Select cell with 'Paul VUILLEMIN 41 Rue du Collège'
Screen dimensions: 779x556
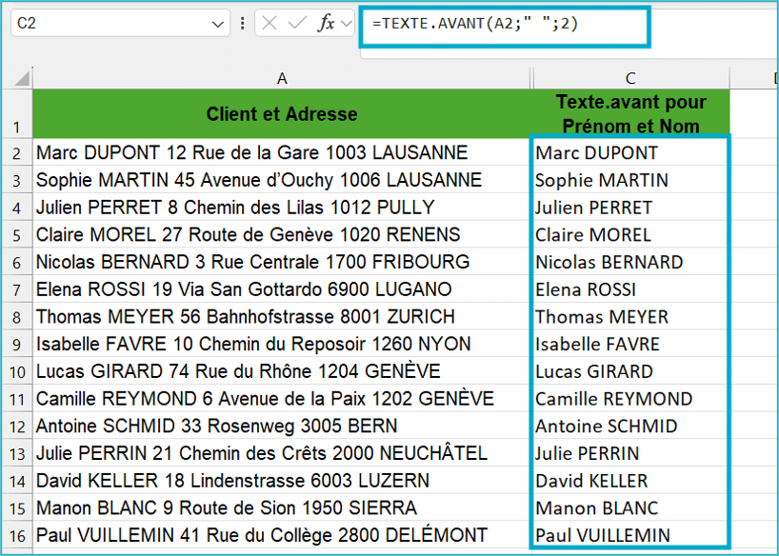tap(282, 535)
